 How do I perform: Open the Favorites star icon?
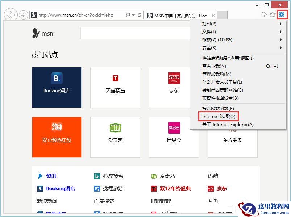273,14
